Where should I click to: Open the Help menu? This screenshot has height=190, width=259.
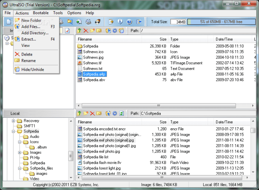click(90, 13)
